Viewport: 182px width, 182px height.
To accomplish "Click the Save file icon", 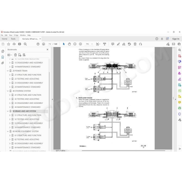I will point(3,44).
